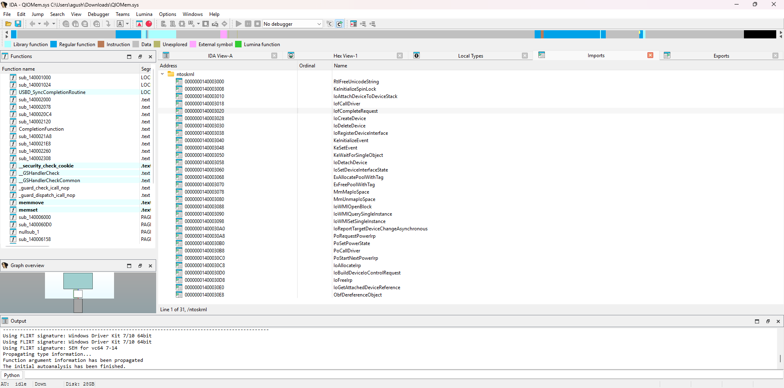Select the CompletionFunction entry
This screenshot has height=388, width=784.
(41, 129)
